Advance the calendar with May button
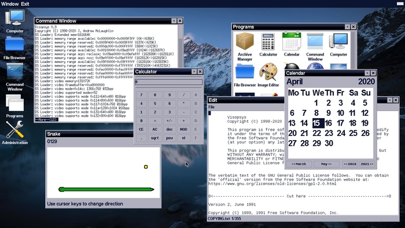 pos(326,164)
